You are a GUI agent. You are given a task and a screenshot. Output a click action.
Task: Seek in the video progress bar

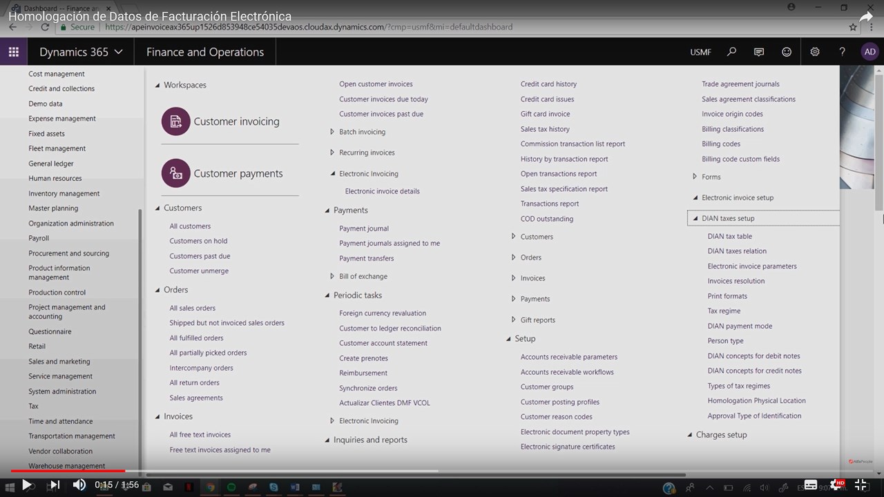(x=442, y=471)
